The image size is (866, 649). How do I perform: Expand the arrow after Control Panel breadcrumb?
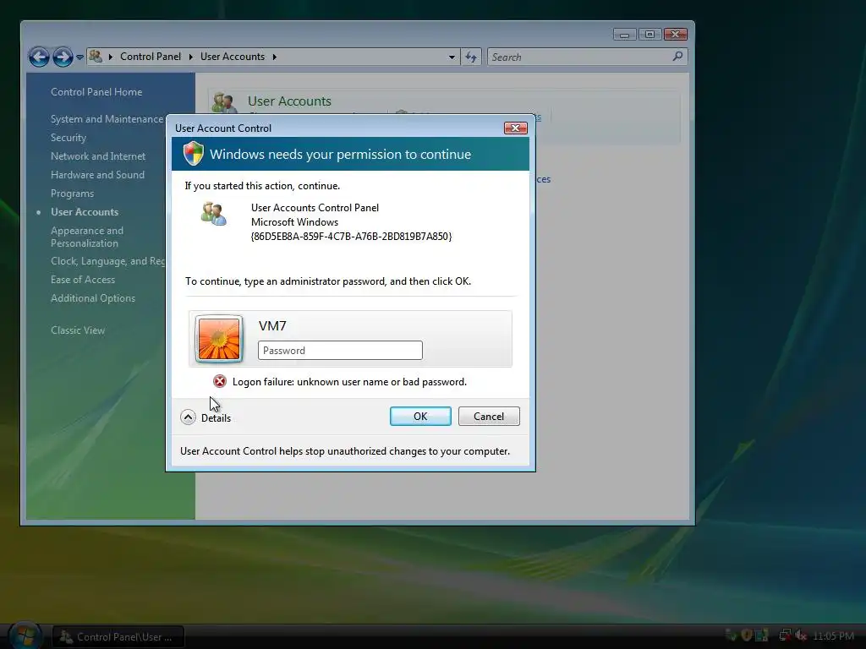190,57
